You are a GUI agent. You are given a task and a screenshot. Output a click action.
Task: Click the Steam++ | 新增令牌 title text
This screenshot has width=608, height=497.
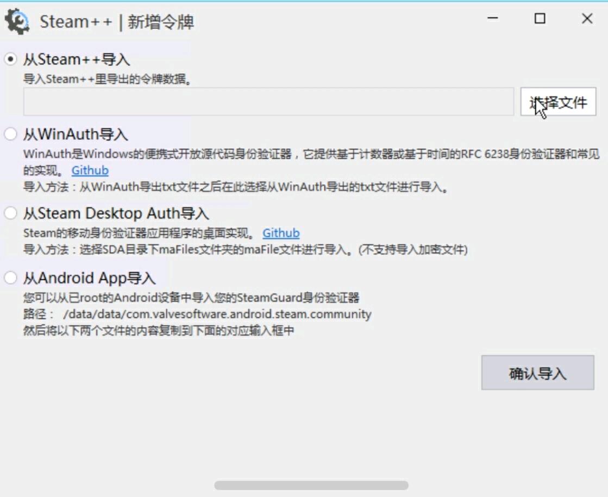click(x=117, y=22)
